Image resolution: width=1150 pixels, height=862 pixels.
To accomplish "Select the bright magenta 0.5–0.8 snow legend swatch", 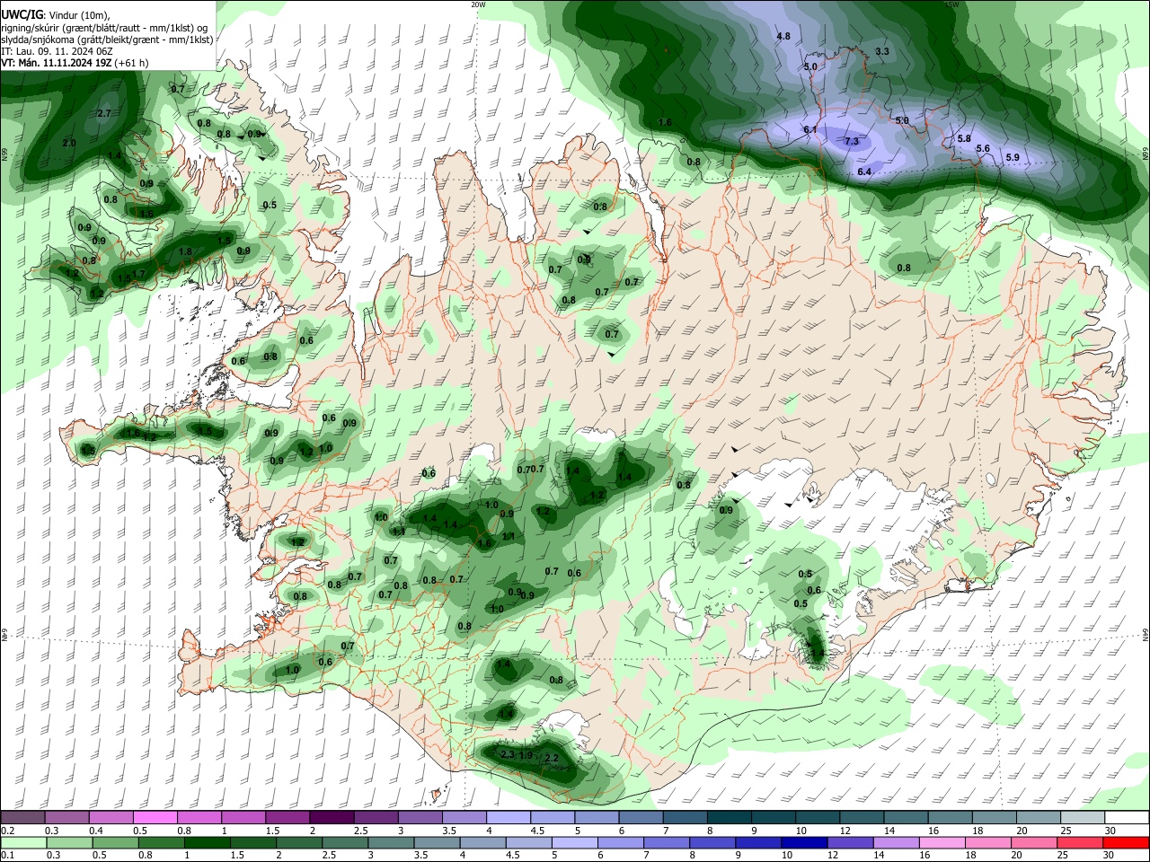I will point(155,818).
